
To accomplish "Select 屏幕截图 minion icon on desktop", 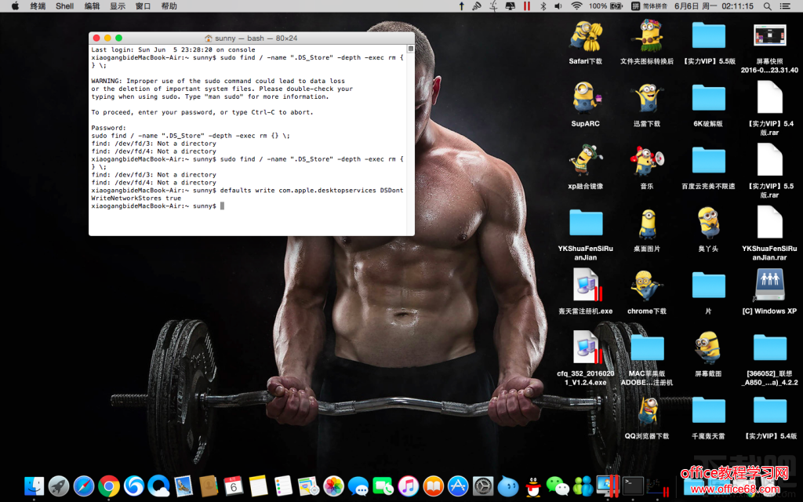I will (x=708, y=347).
